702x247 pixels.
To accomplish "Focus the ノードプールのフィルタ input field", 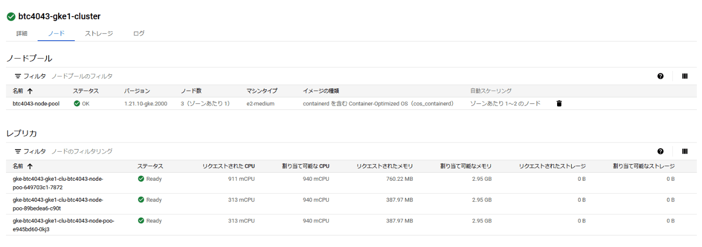I will (82, 76).
